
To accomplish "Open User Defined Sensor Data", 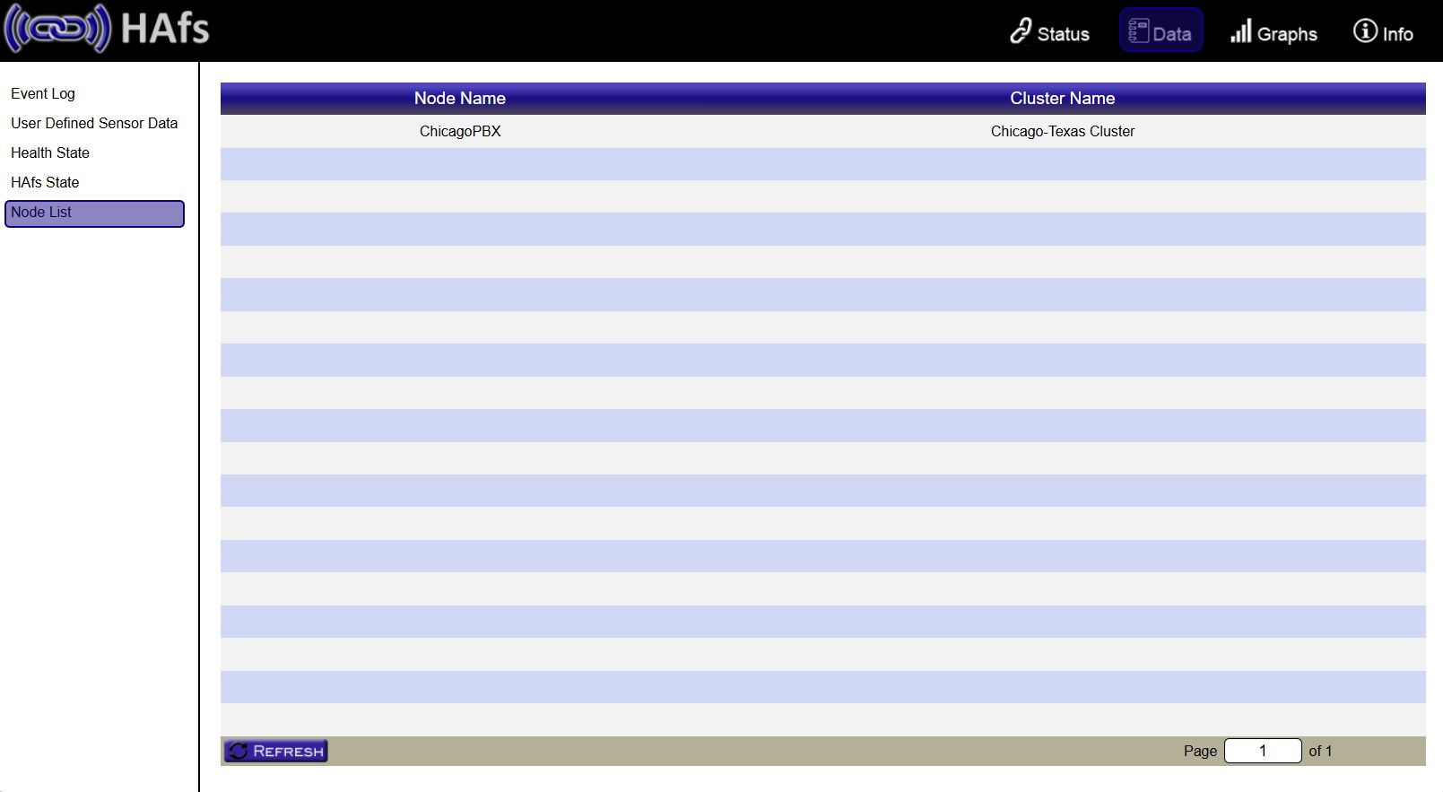I will click(94, 123).
